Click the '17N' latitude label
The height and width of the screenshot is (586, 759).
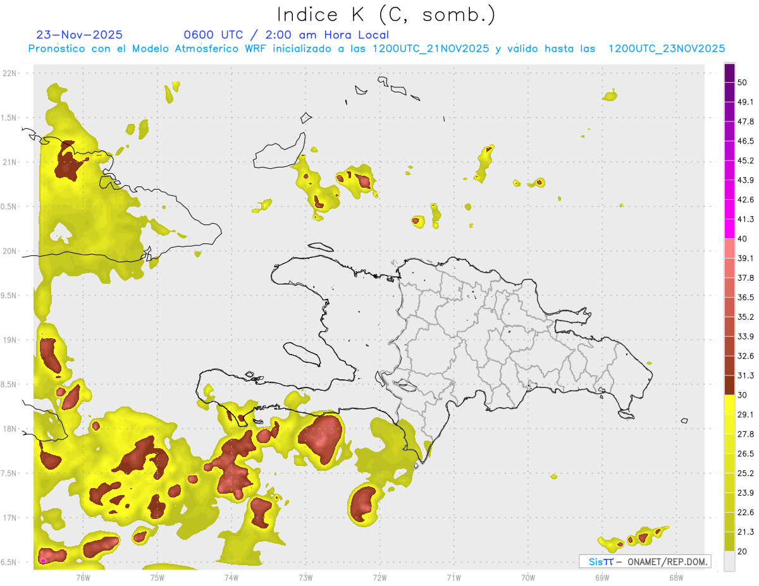[10, 518]
